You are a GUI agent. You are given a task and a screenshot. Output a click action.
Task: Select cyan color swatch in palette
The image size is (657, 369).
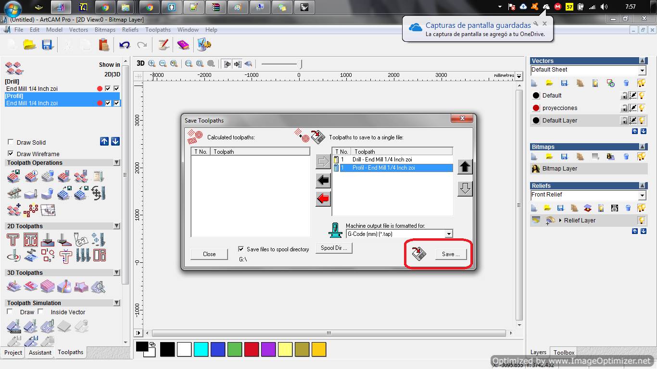pos(201,349)
